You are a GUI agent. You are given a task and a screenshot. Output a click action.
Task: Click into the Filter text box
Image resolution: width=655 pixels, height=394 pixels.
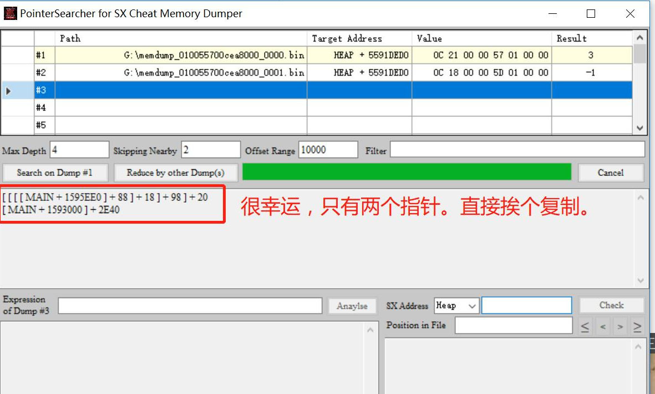click(x=517, y=150)
